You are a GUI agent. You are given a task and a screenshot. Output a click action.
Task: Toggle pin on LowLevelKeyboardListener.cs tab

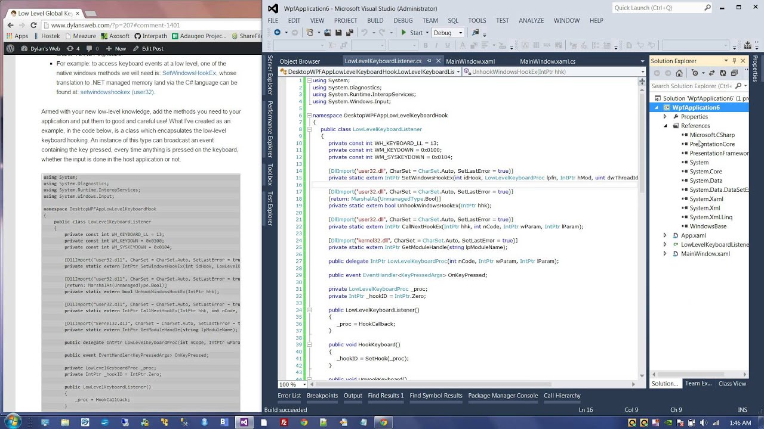click(x=429, y=61)
